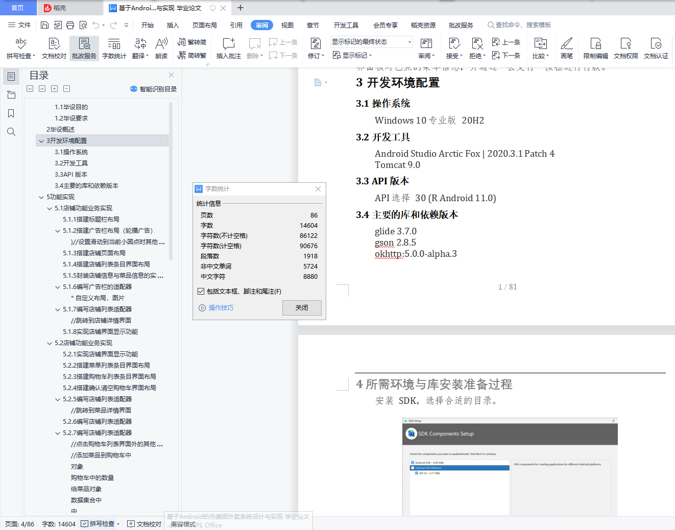Image resolution: width=675 pixels, height=530 pixels.
Task: Go to previous revision
Action: 506,42
